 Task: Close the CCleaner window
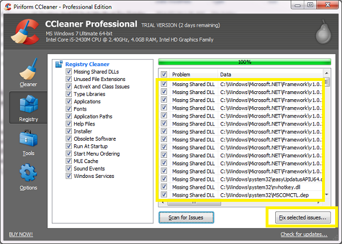coord(327,5)
